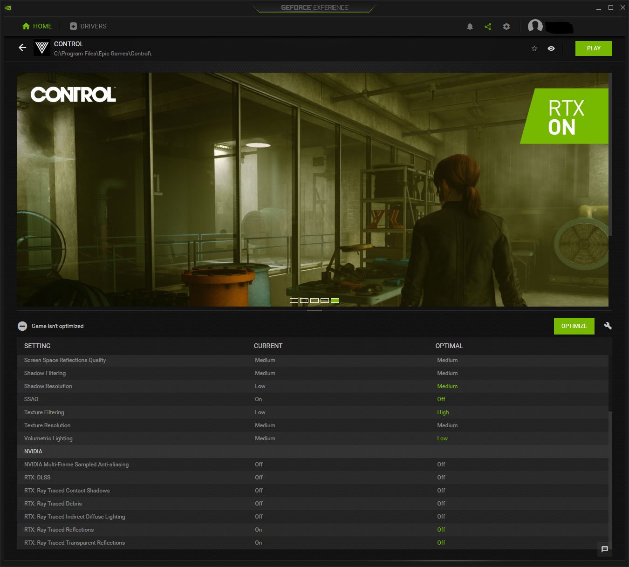Viewport: 629px width, 567px height.
Task: Mark Control as favorite with star
Action: 534,48
